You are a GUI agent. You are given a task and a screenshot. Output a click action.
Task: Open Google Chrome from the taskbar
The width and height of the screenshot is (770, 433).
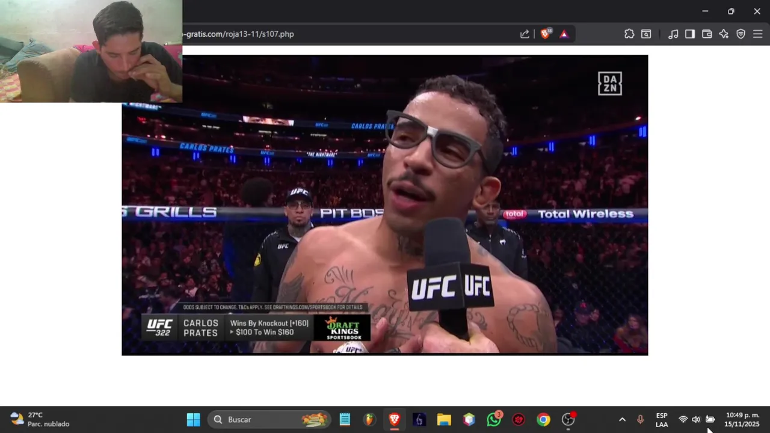click(x=543, y=420)
